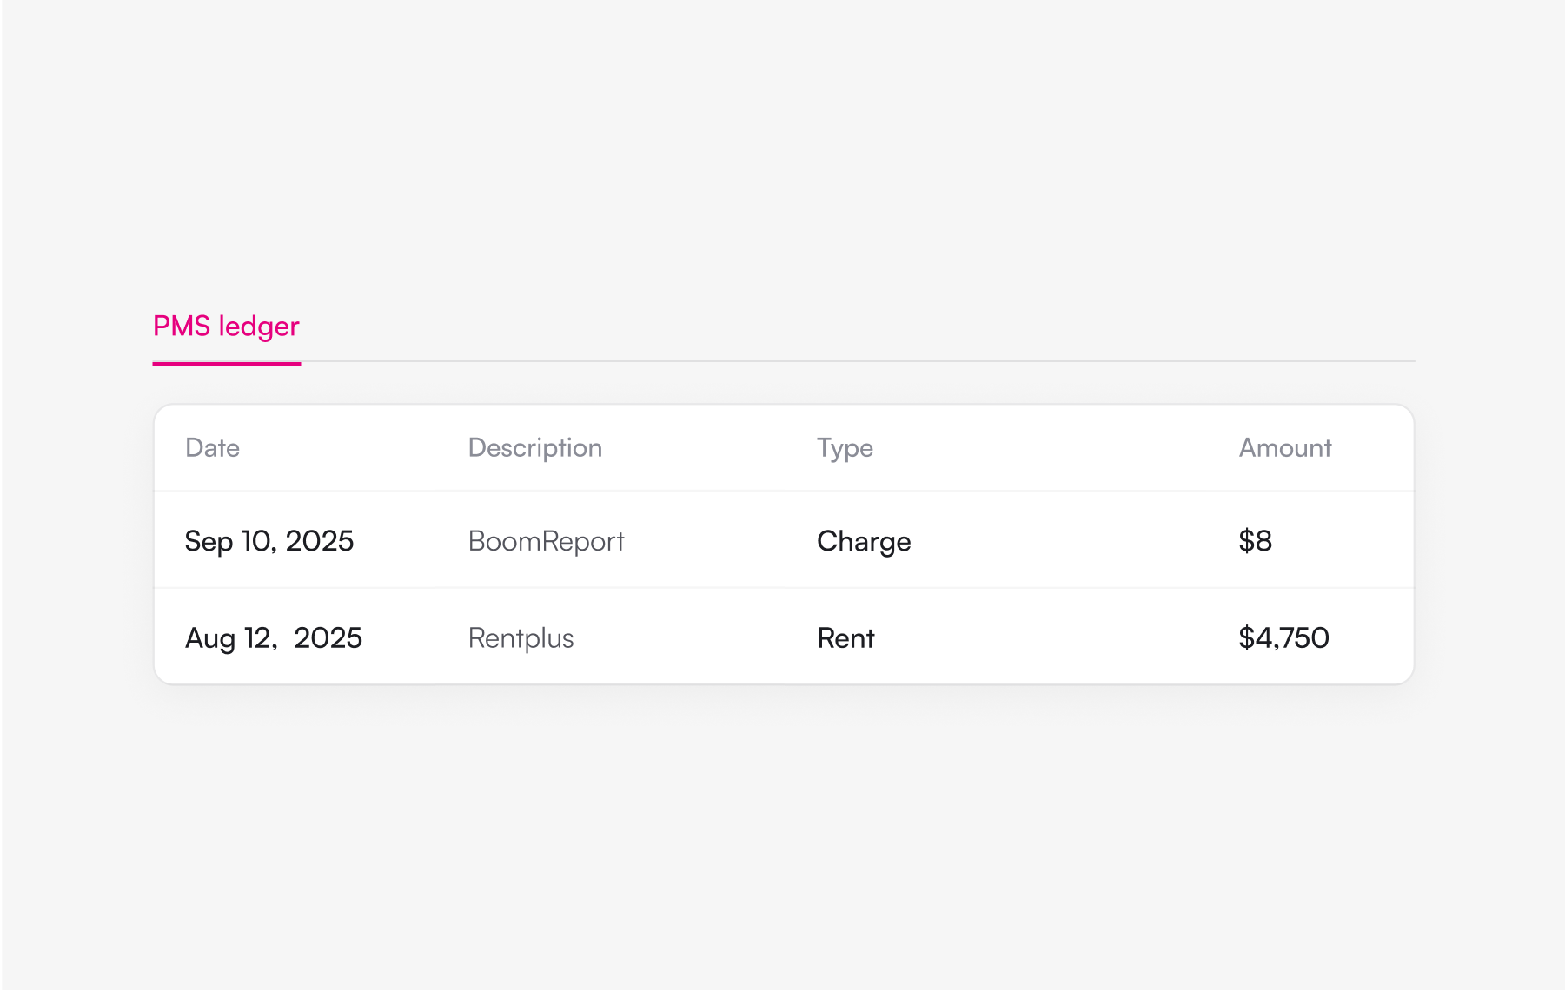Click the pink underline beneath PMS ledger

coord(227,364)
